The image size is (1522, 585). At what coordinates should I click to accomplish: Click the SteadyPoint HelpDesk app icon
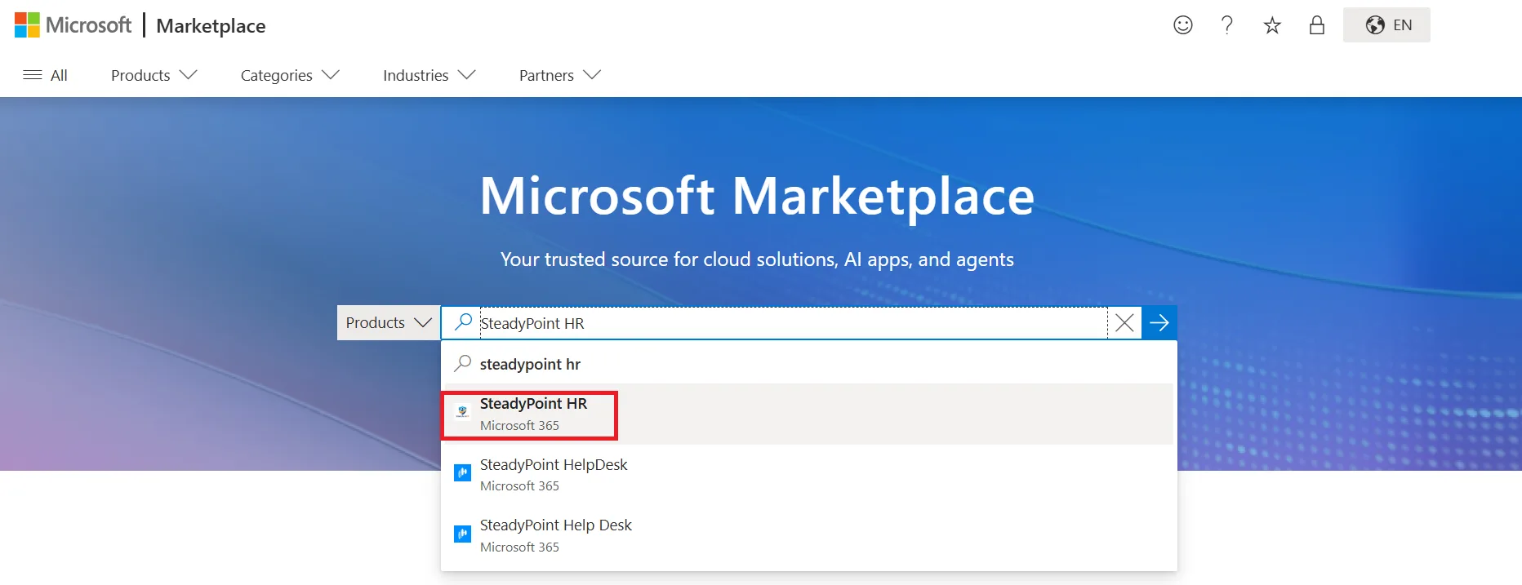[463, 472]
